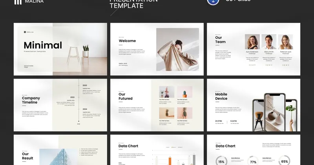Open the yoga woman image

click(x=166, y=92)
